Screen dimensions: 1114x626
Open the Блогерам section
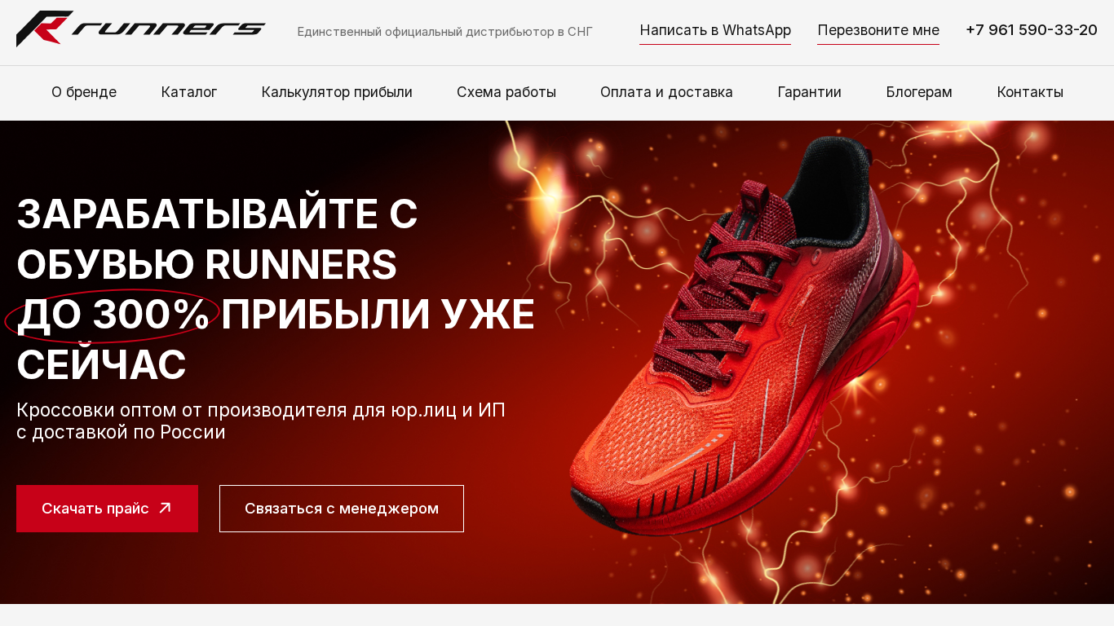tap(919, 92)
